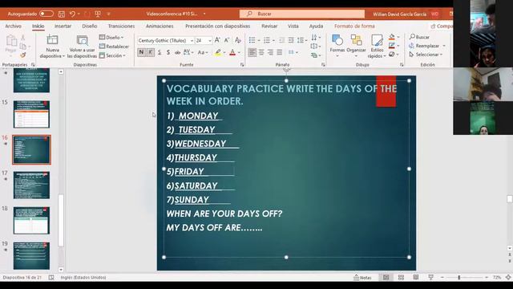
Task: Toggle the Autoguardado switch
Action: [x=46, y=14]
